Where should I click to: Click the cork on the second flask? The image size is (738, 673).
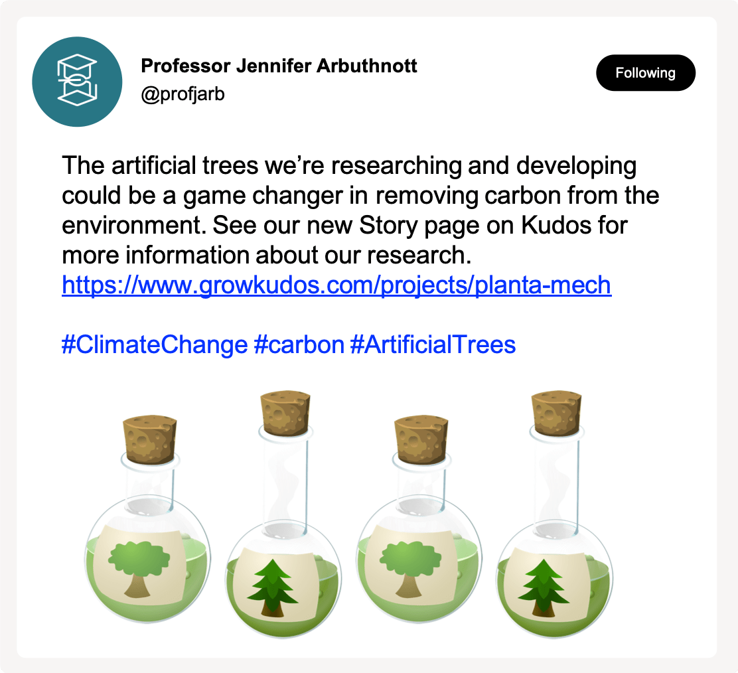[x=285, y=413]
